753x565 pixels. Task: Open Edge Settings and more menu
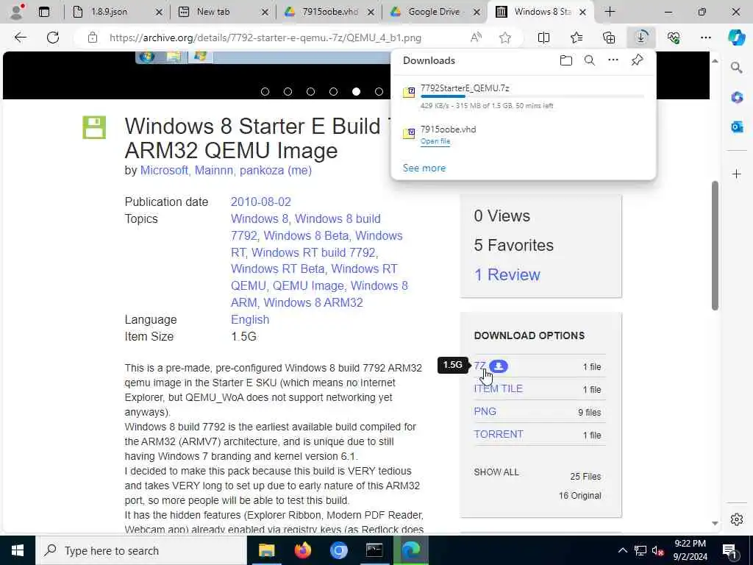pos(705,38)
